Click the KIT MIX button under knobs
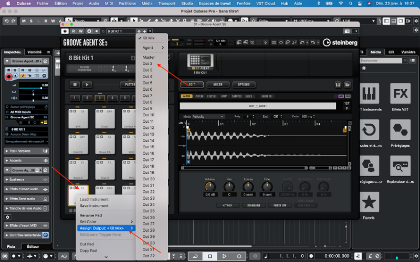The image size is (420, 262). (x=227, y=205)
